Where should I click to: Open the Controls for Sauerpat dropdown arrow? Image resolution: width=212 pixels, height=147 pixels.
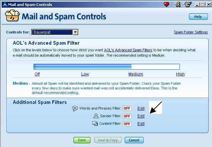(75, 32)
